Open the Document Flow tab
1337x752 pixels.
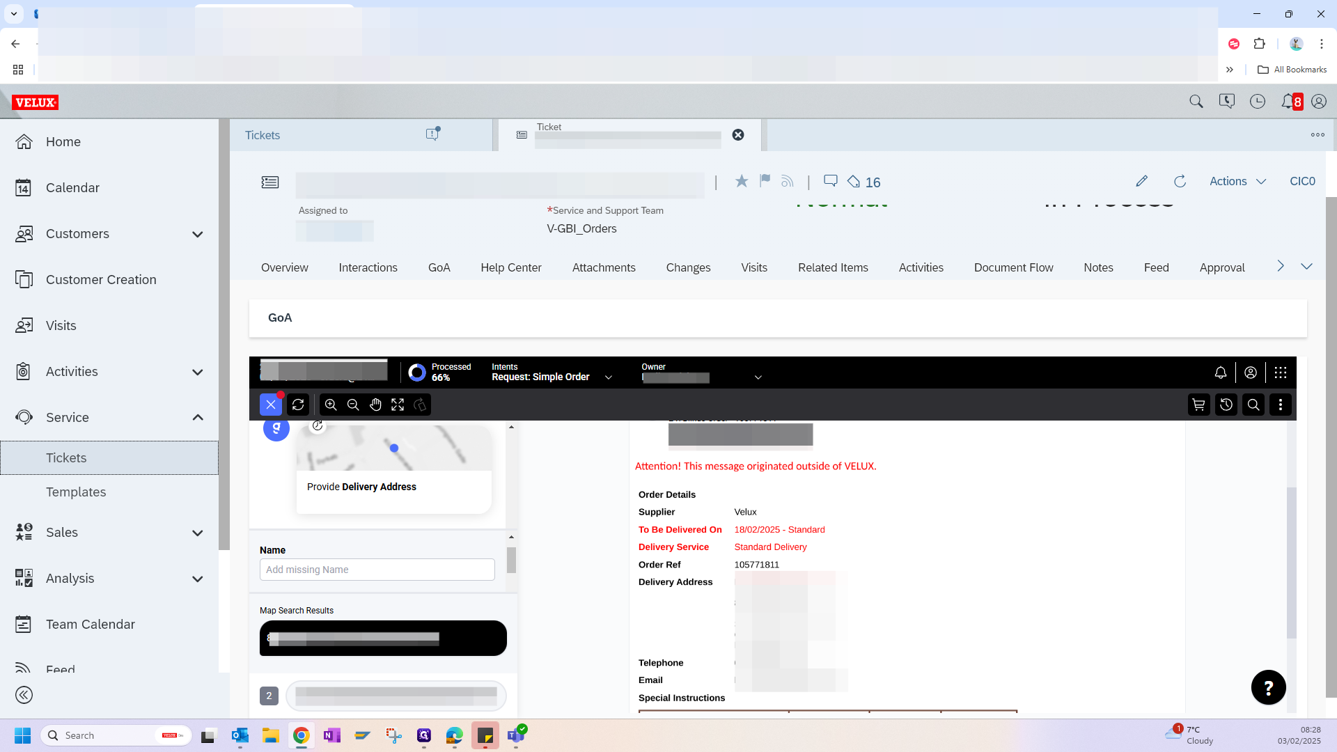[x=1013, y=267]
